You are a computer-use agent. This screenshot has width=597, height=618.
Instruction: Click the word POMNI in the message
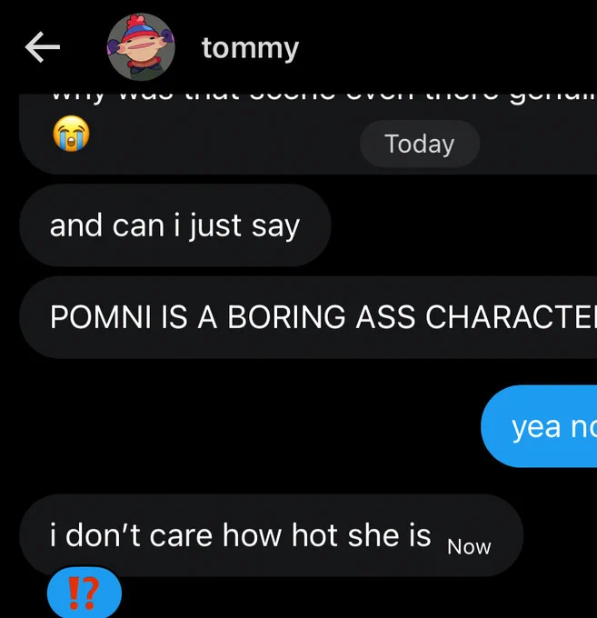(101, 317)
